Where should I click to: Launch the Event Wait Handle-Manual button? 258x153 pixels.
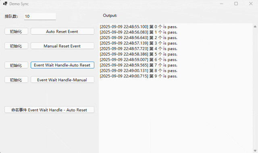pos(62,80)
